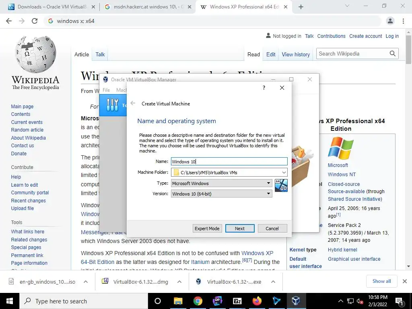The height and width of the screenshot is (309, 412).
Task: Open the notification center icon
Action: tap(399, 301)
